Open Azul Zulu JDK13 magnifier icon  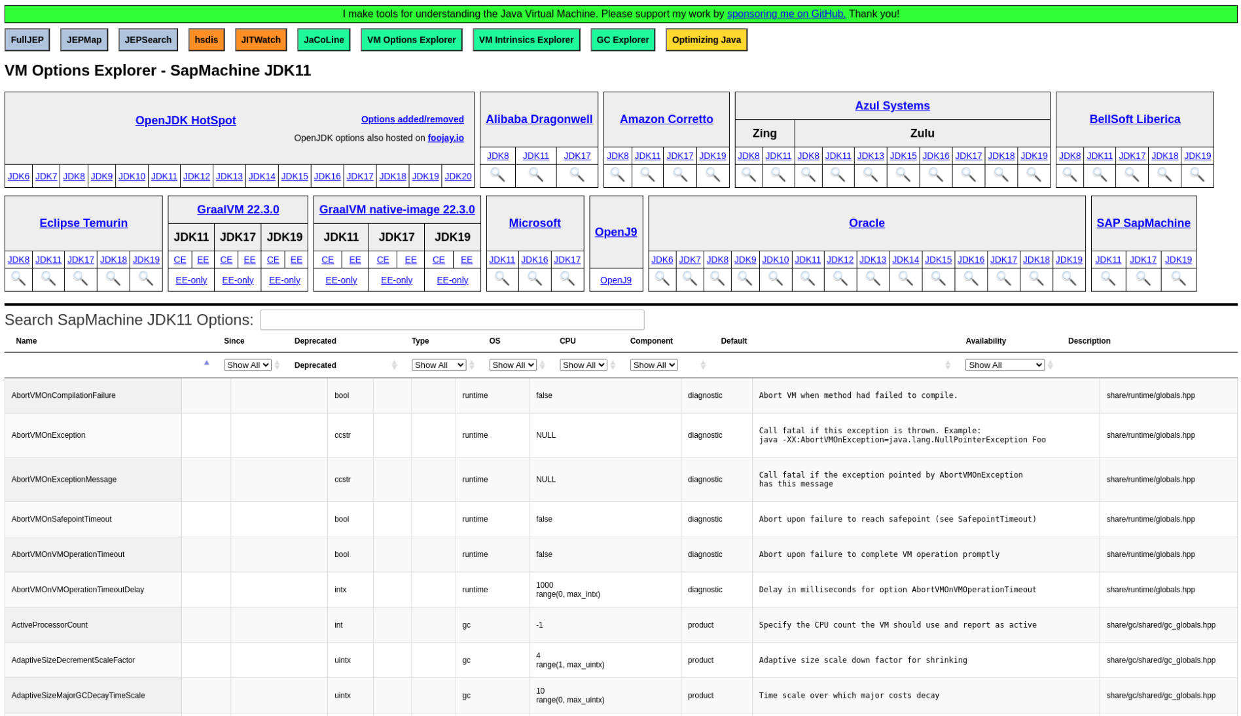(870, 175)
